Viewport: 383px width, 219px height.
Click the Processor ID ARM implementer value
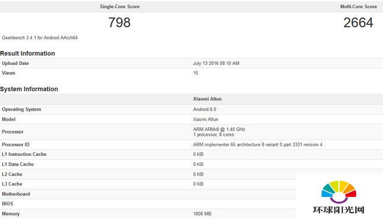[x=258, y=144]
